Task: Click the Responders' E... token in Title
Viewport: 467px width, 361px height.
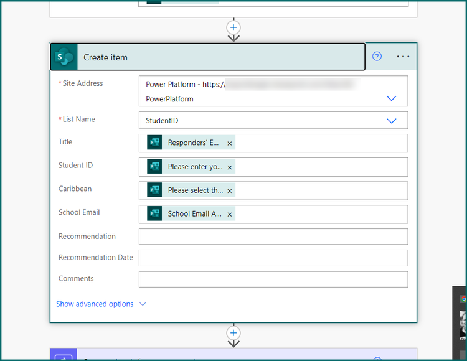Action: point(191,143)
